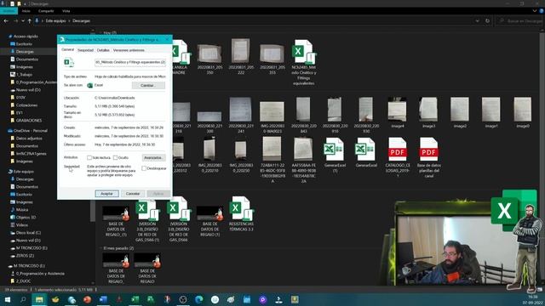Viewport: 545px width, 306px height.
Task: Open recent locations dropdown arrow
Action: [23, 20]
